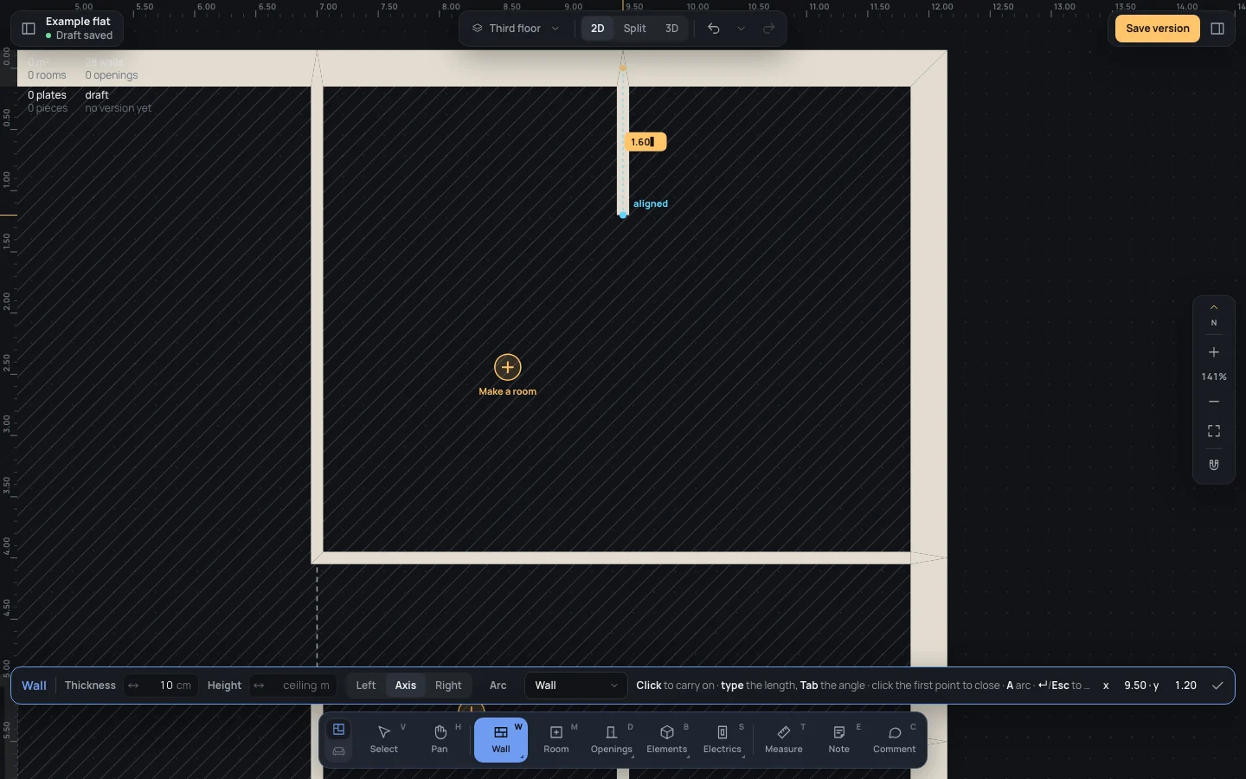Click the Height ceiling input field
Viewport: 1246px width, 779px height.
coord(293,686)
